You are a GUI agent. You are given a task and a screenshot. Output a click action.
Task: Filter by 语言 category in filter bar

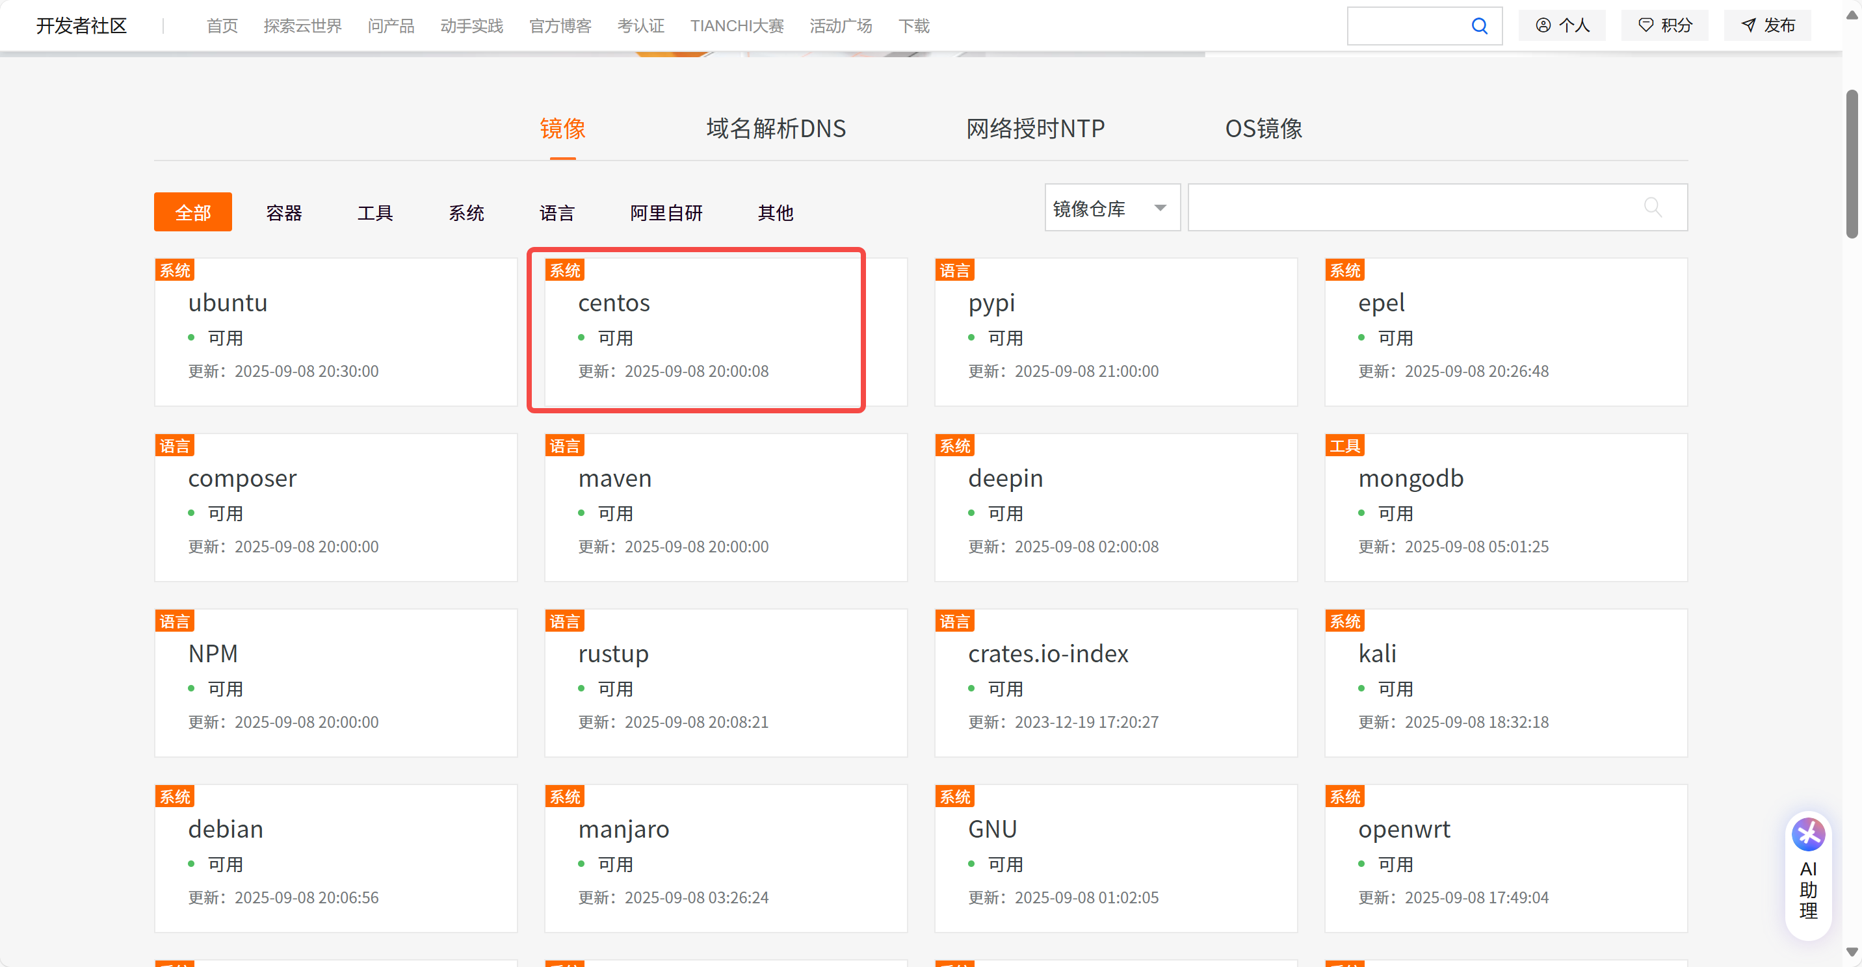(557, 213)
